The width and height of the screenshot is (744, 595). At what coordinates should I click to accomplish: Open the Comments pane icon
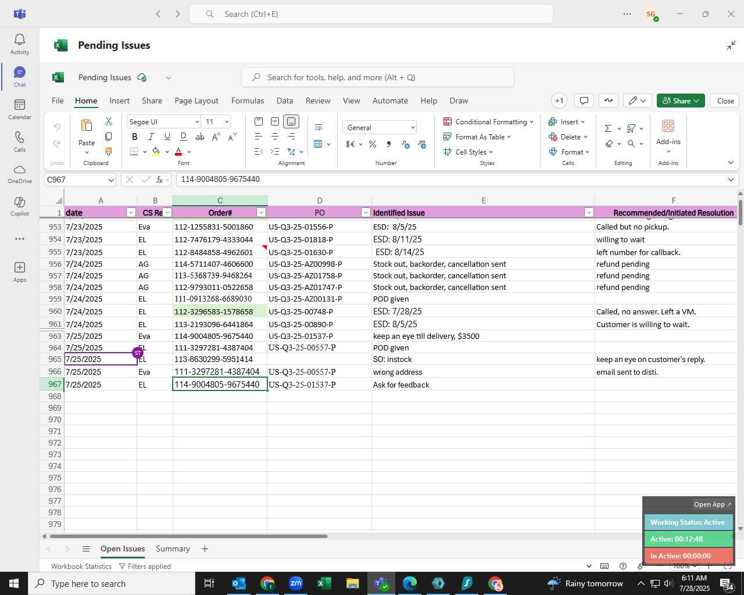pyautogui.click(x=584, y=101)
